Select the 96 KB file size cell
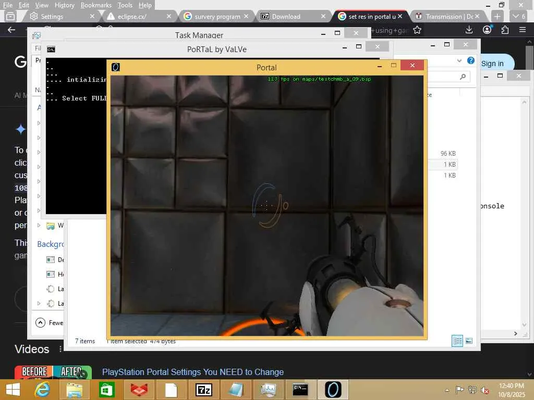534x400 pixels. coord(448,154)
